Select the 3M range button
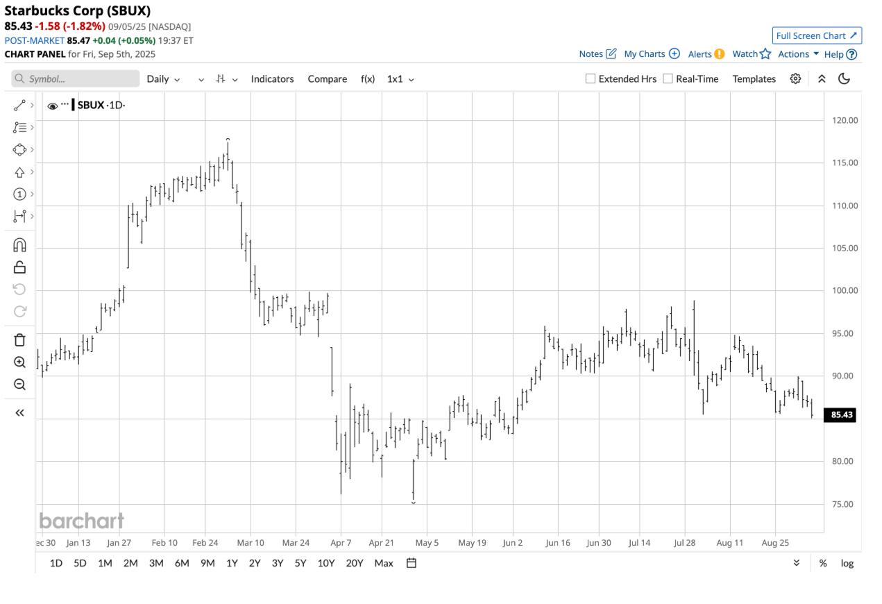The image size is (882, 604). click(x=156, y=563)
